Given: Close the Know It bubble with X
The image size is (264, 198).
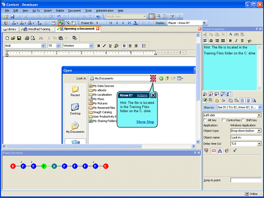Looking at the screenshot, I should click(153, 95).
